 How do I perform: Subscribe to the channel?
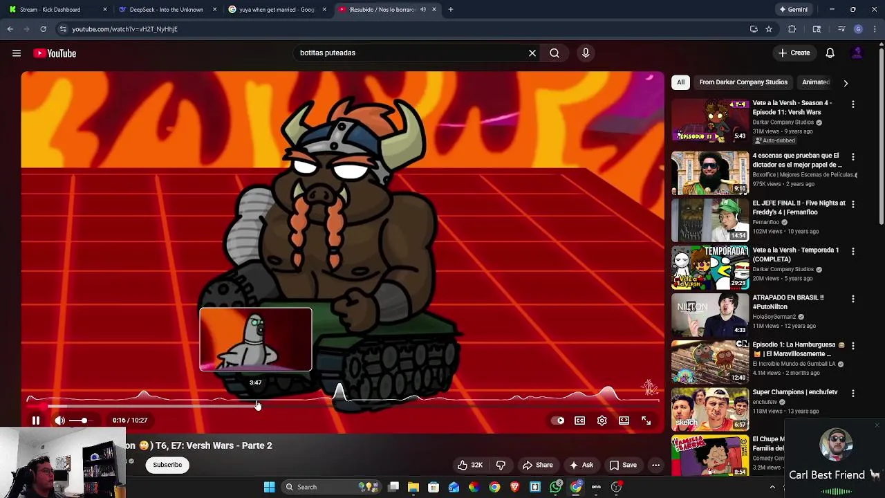pyautogui.click(x=167, y=465)
